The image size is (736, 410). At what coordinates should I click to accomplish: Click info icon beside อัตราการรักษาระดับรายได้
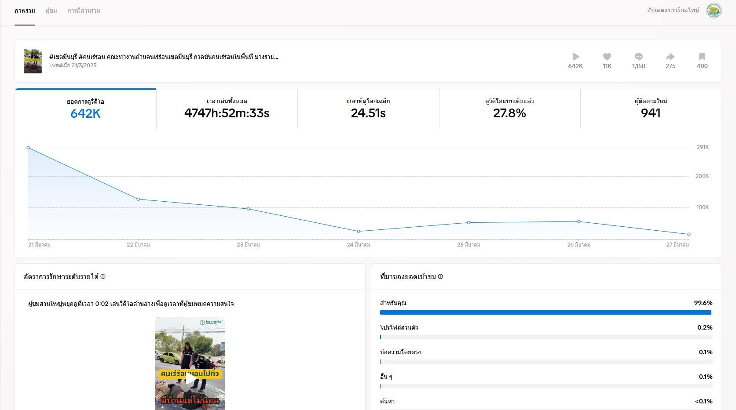click(x=103, y=277)
